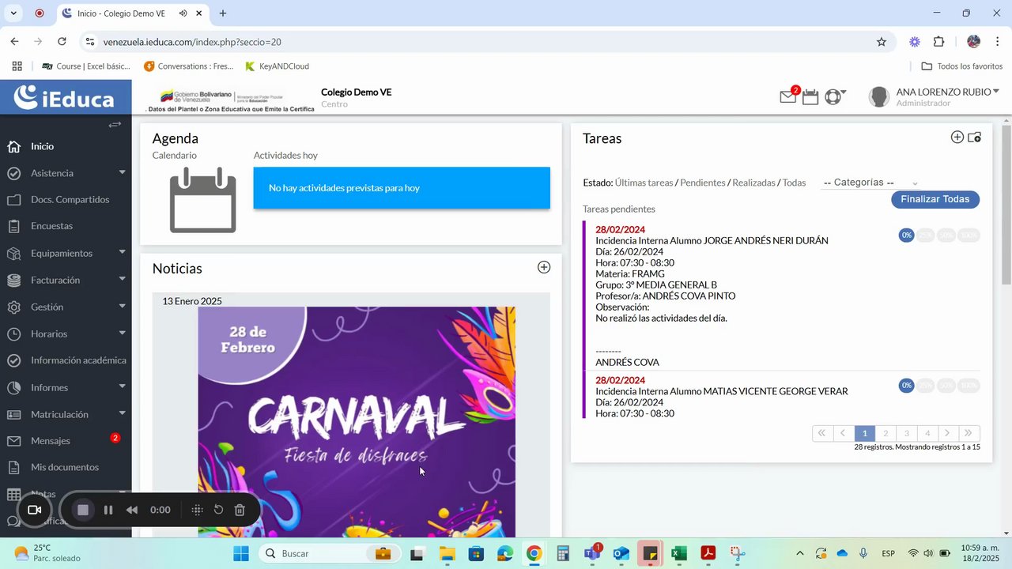Expand the Equipamientos sidebar menu
This screenshot has height=569, width=1012.
(122, 252)
